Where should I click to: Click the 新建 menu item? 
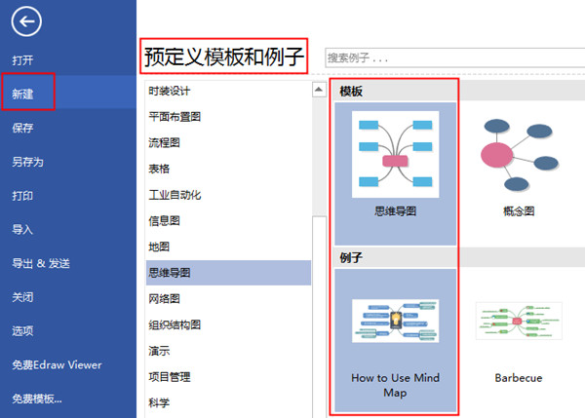tap(23, 94)
